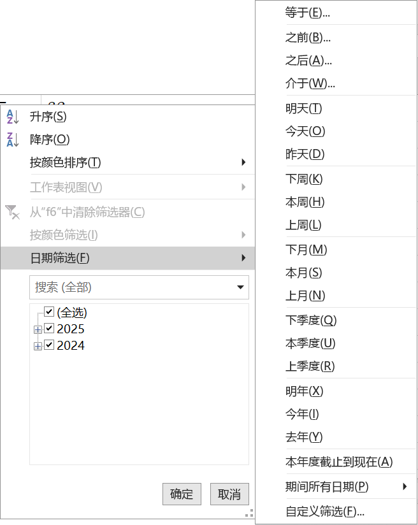Choose the 等于 date filter option

point(308,13)
